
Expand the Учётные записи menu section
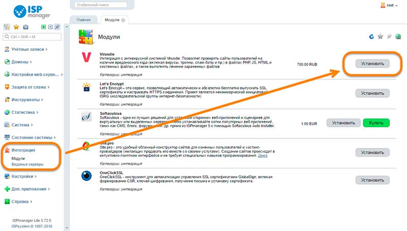tap(26, 49)
